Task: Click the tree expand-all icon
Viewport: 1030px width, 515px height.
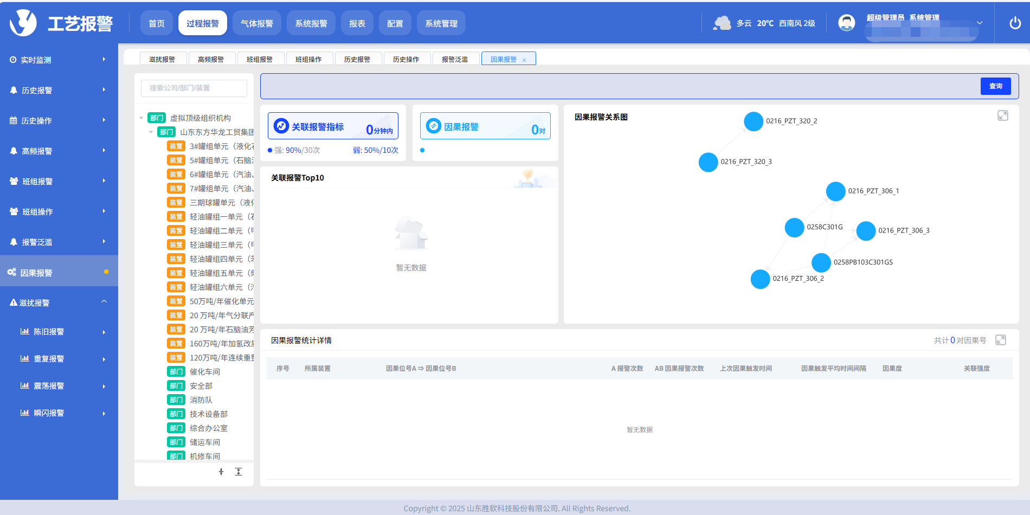Action: [239, 472]
